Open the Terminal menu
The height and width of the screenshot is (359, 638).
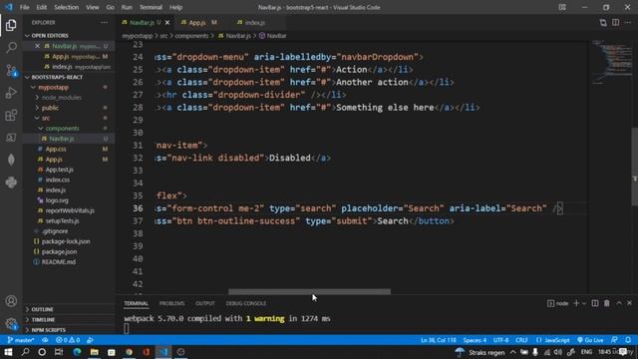151,7
